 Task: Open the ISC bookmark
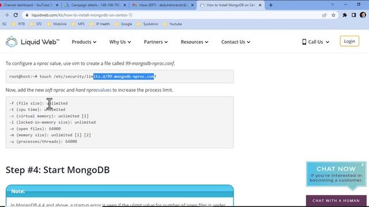[x=5, y=24]
